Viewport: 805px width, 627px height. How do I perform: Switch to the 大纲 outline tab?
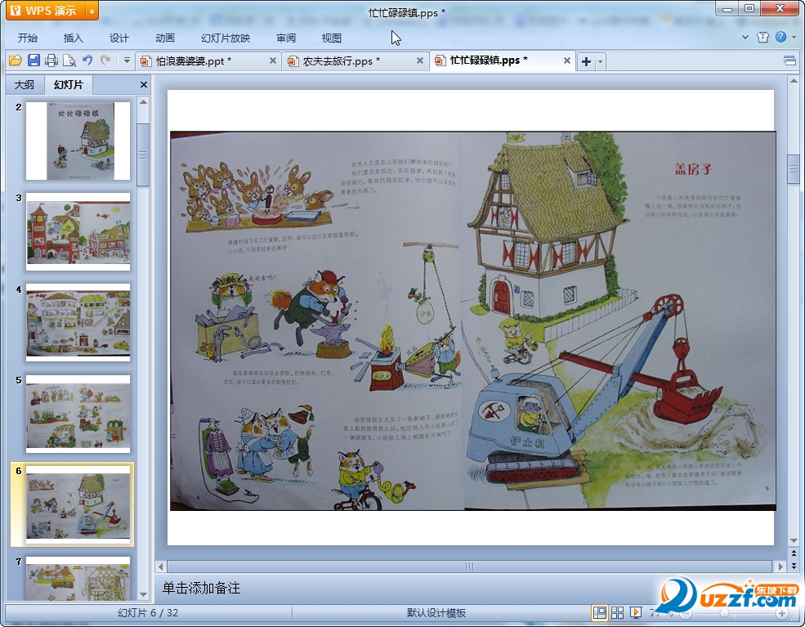[25, 85]
